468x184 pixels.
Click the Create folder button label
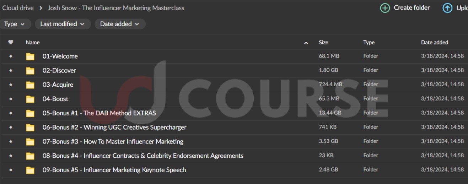(411, 8)
